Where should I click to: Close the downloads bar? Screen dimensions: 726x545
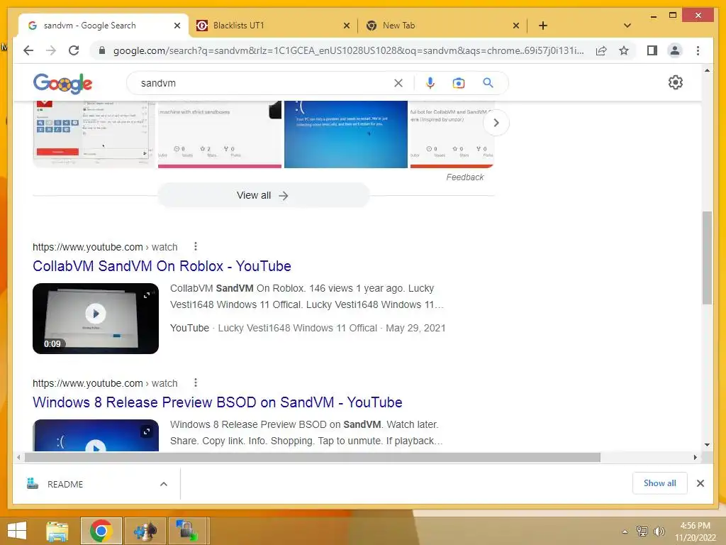(700, 483)
